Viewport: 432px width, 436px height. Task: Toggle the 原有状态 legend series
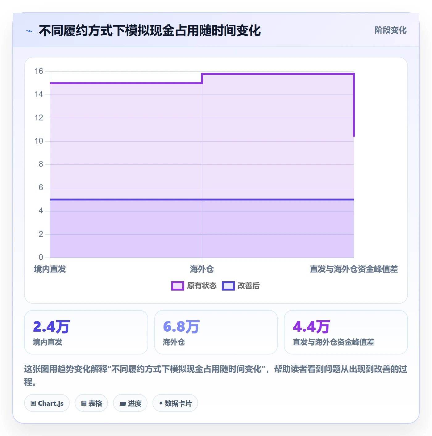(194, 286)
